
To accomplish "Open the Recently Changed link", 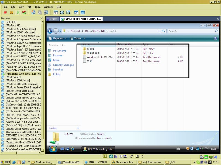I will click(x=64, y=65).
